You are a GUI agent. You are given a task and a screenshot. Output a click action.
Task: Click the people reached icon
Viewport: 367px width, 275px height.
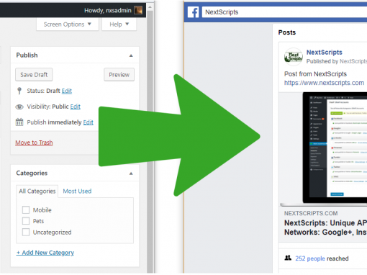[x=288, y=258]
